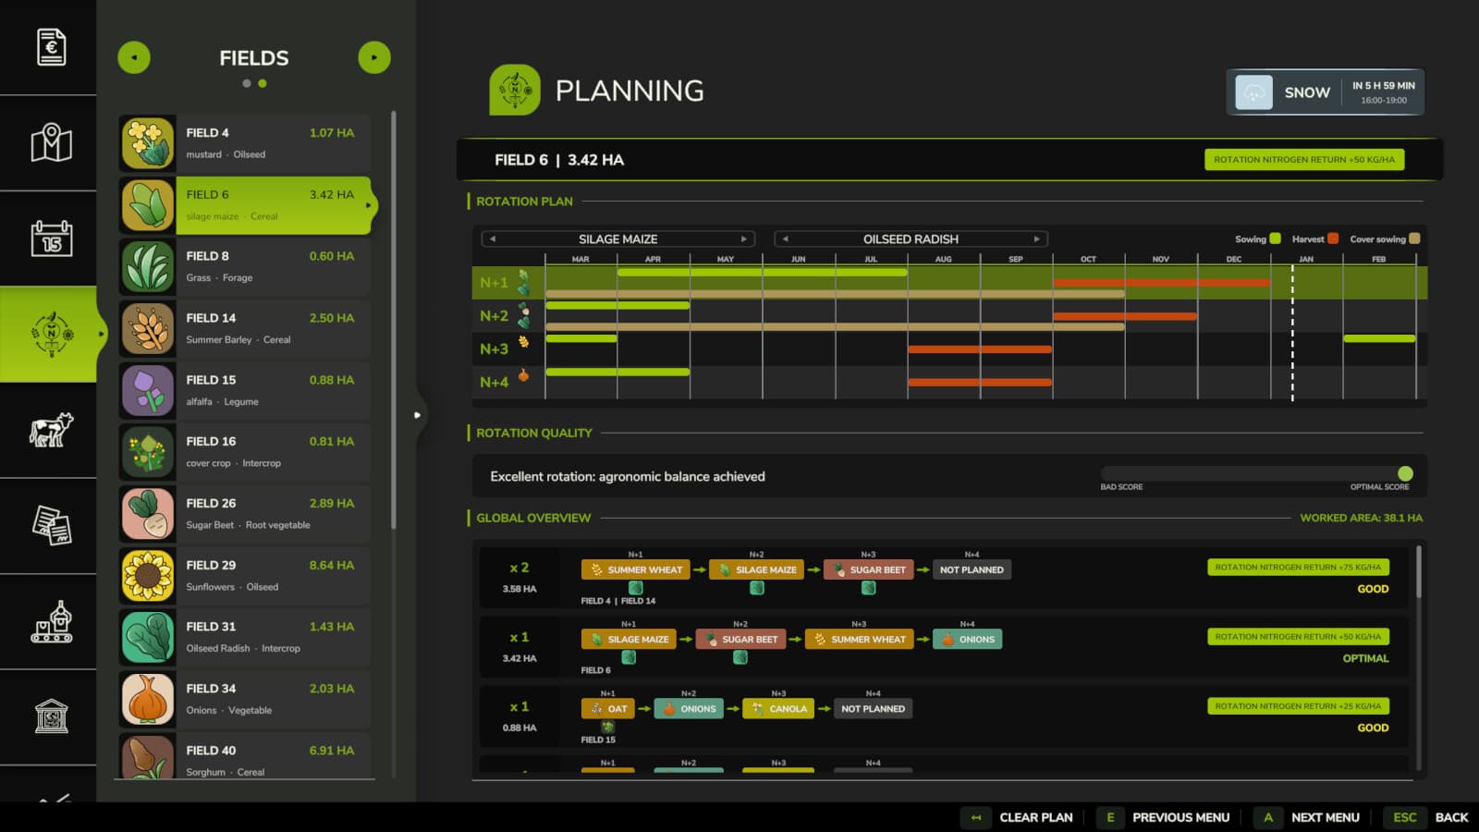The image size is (1479, 832).
Task: Select Field 34 onion icon
Action: click(148, 699)
